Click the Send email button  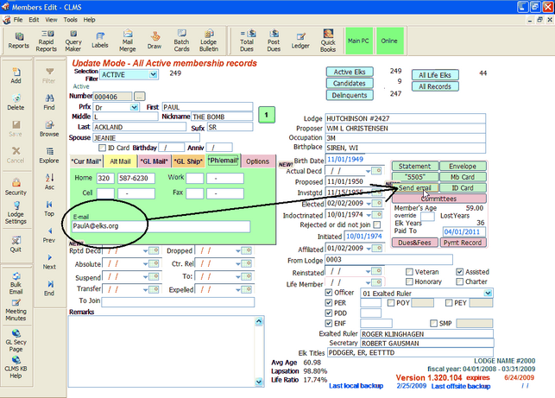coord(414,187)
